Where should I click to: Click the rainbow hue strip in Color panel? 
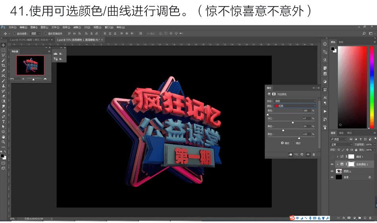[372, 87]
